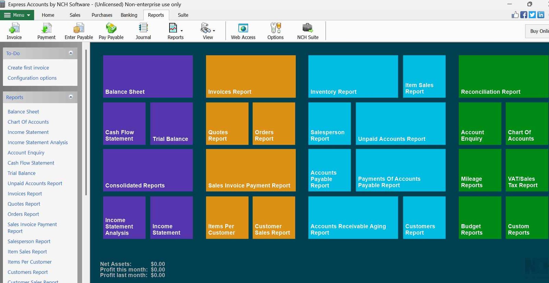549x283 pixels.
Task: Switch to the Banking tab
Action: [129, 15]
